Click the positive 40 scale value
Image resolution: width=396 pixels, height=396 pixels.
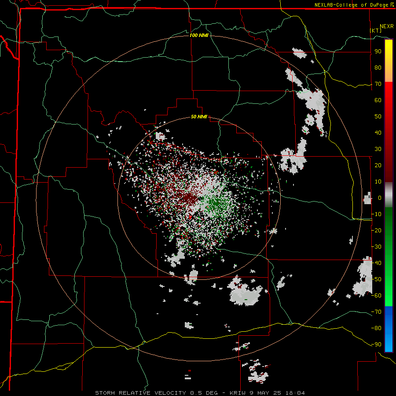pyautogui.click(x=378, y=133)
